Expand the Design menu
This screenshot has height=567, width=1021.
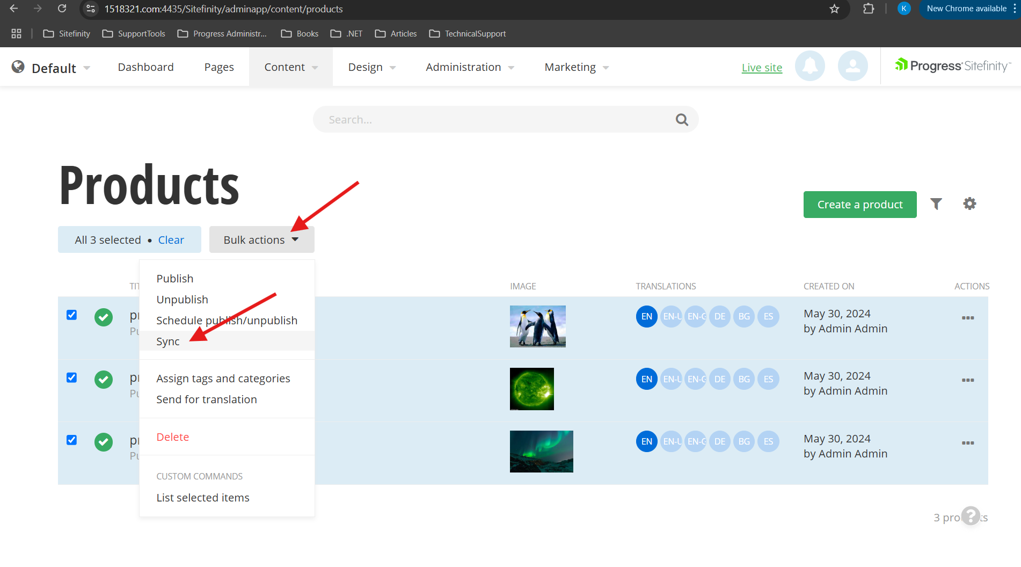pyautogui.click(x=371, y=67)
